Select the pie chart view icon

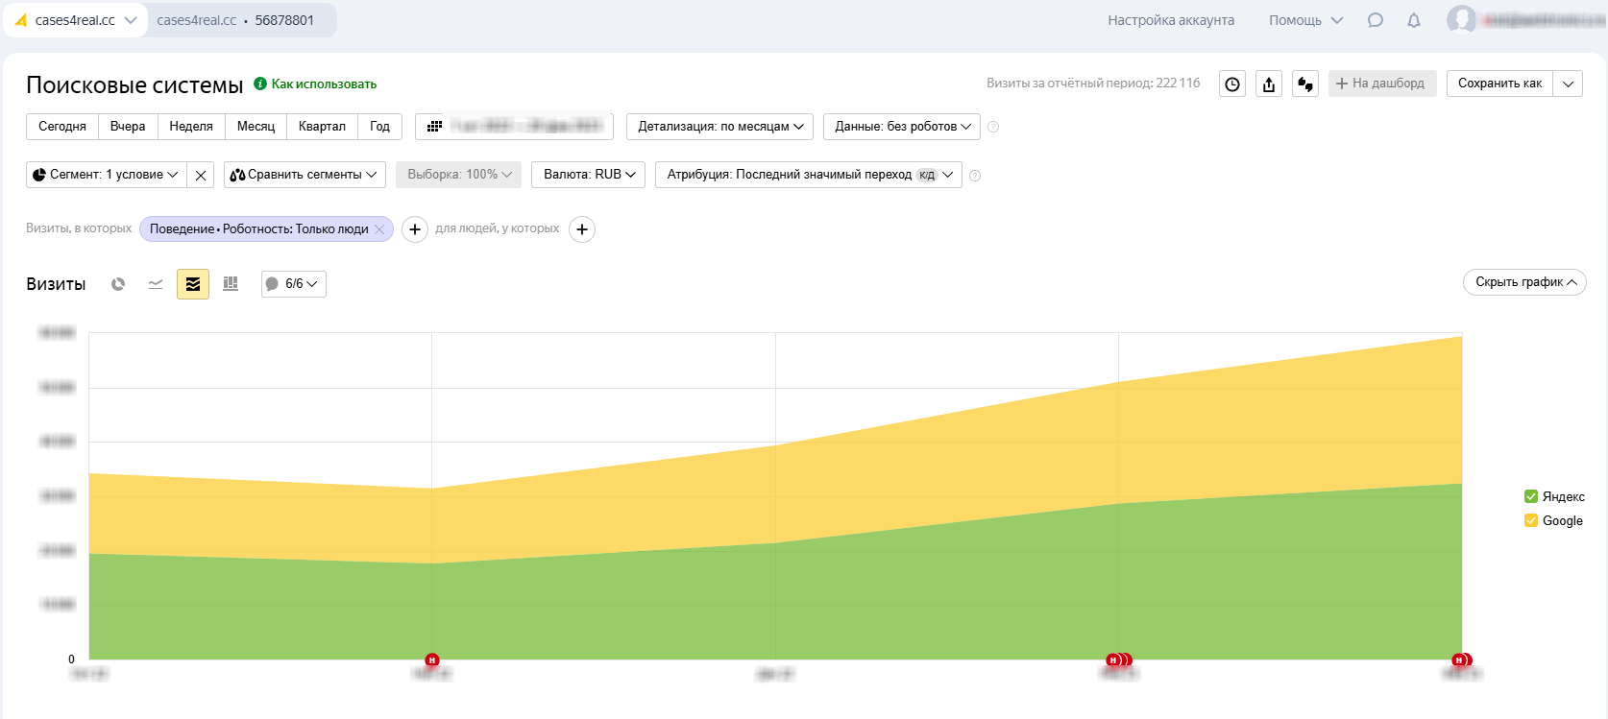click(118, 284)
